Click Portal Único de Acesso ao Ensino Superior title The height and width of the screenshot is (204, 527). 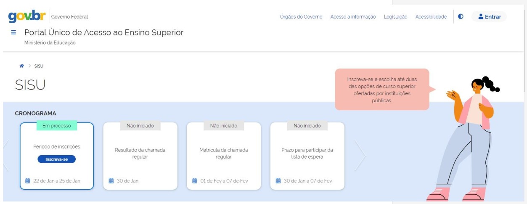tap(104, 32)
